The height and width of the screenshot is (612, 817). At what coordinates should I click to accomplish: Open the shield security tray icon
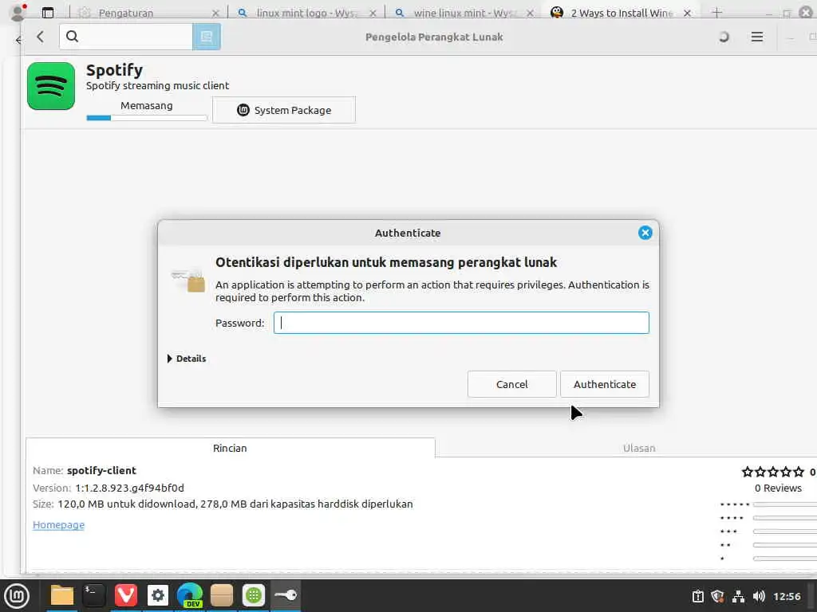pos(717,596)
